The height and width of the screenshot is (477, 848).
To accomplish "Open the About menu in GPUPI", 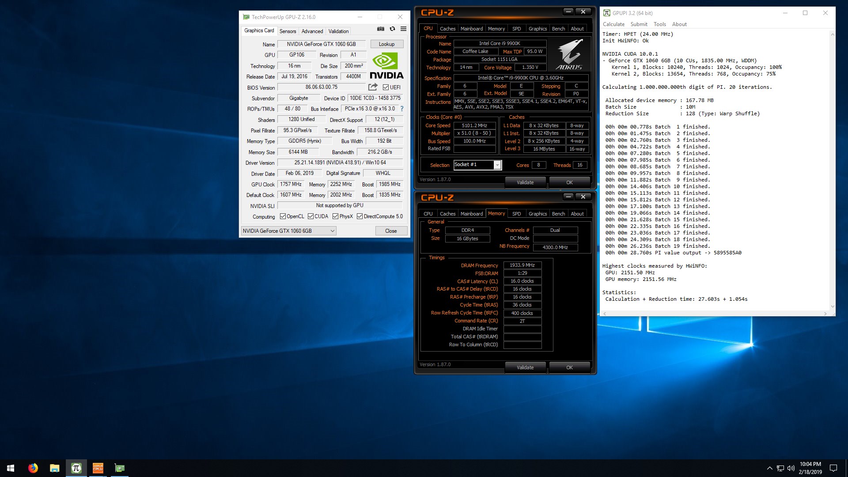I will click(679, 24).
